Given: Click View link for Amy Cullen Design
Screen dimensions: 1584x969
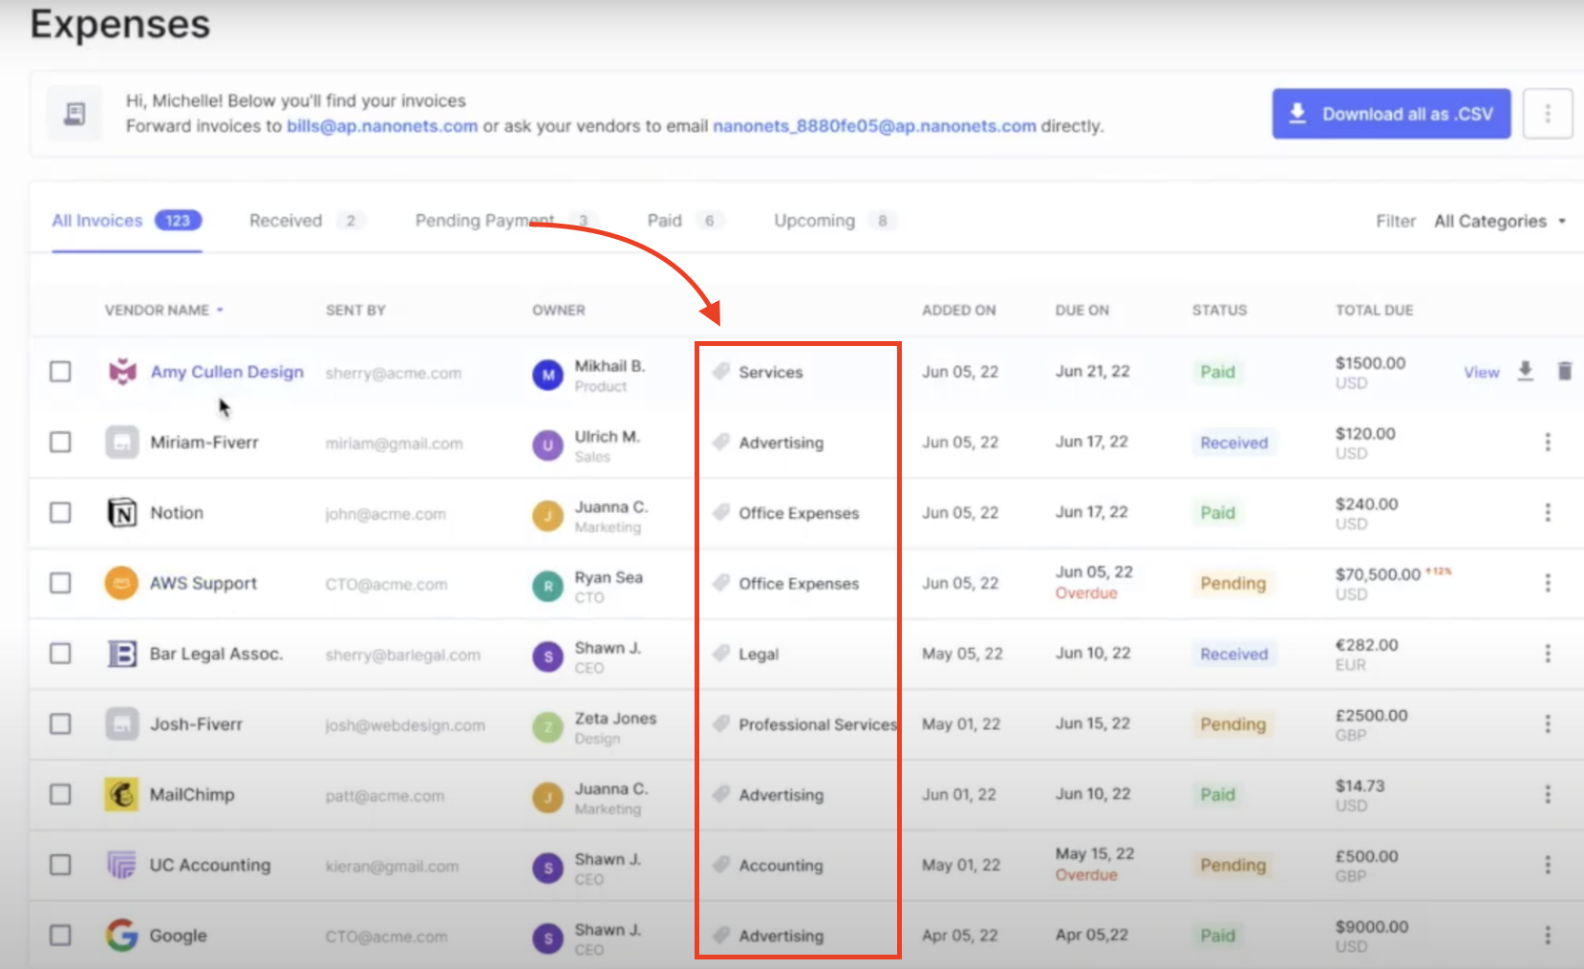Looking at the screenshot, I should tap(1481, 373).
